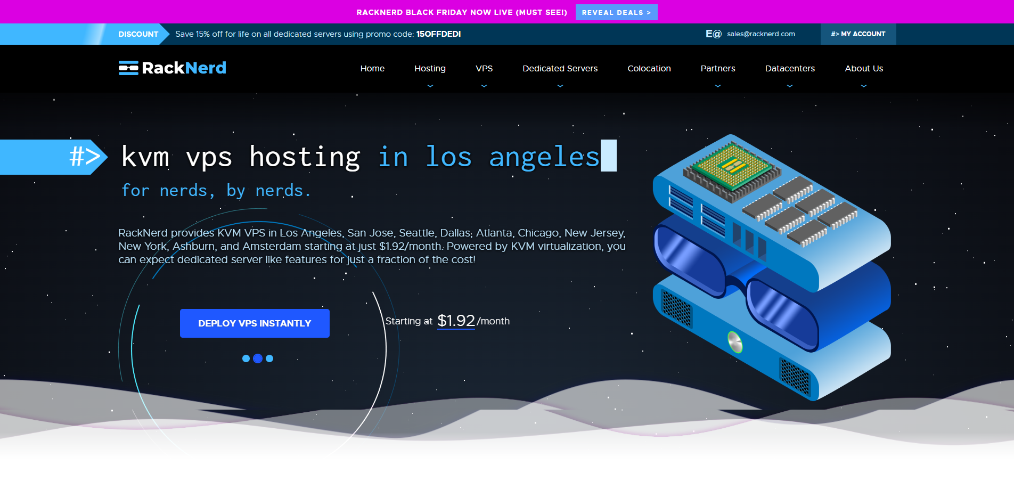The height and width of the screenshot is (481, 1014).
Task: Open the Datacenters menu chevron
Action: tap(790, 86)
